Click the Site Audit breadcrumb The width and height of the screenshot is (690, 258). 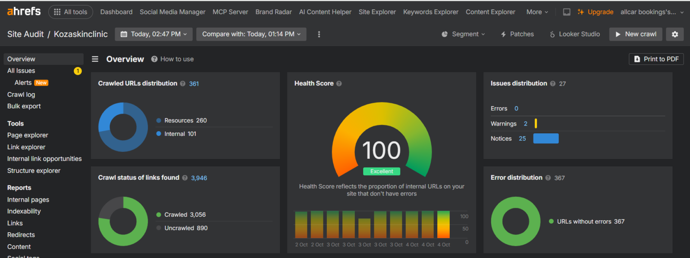click(25, 34)
